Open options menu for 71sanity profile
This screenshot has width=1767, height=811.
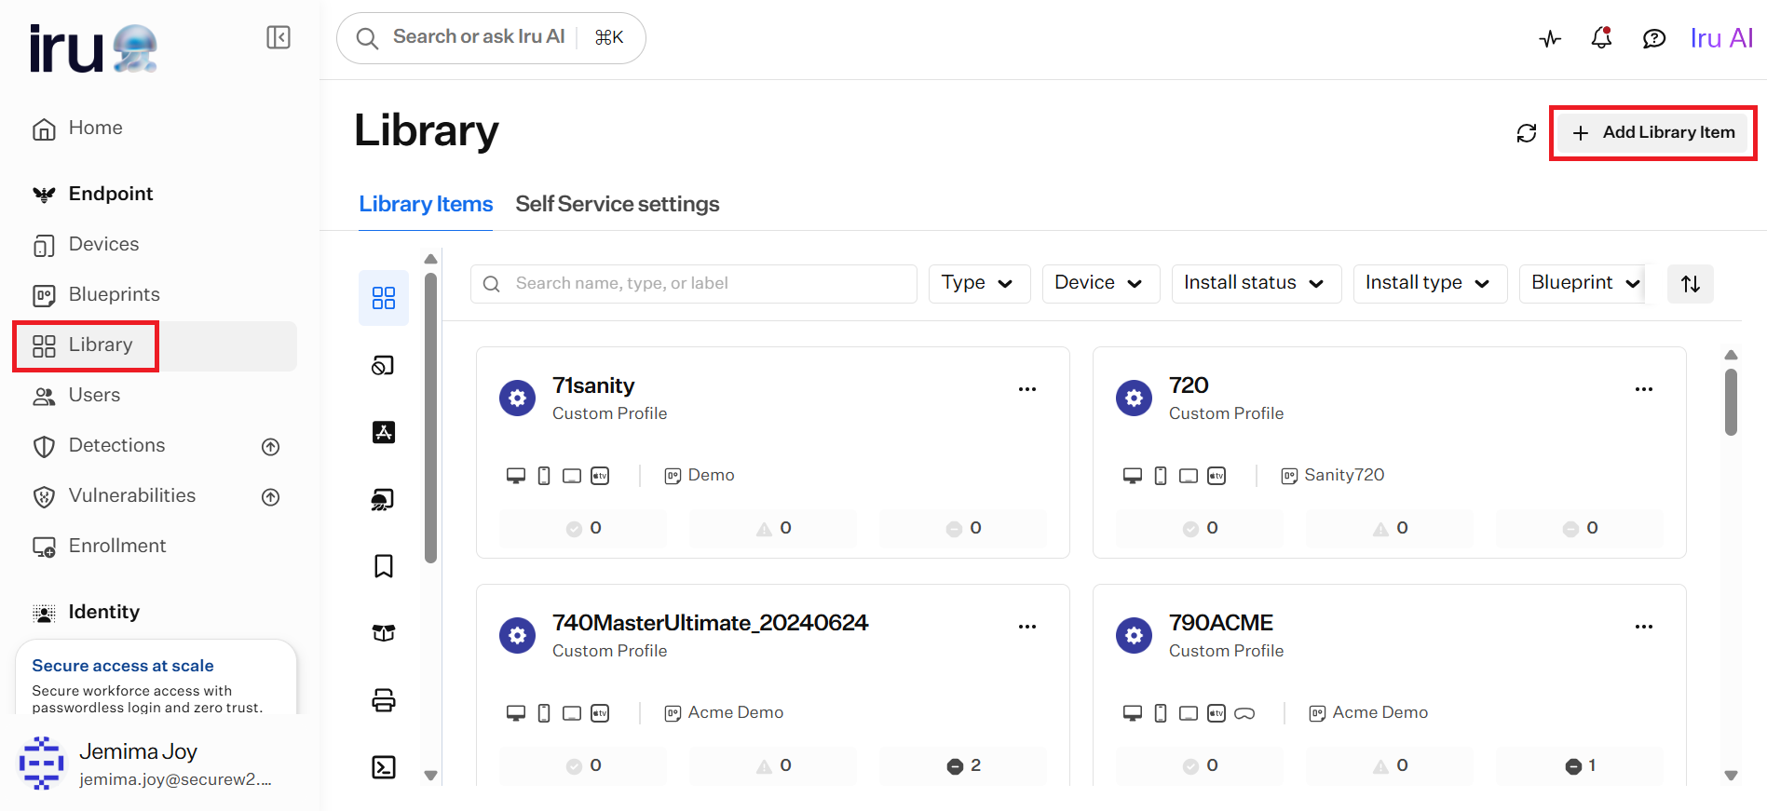[1027, 389]
